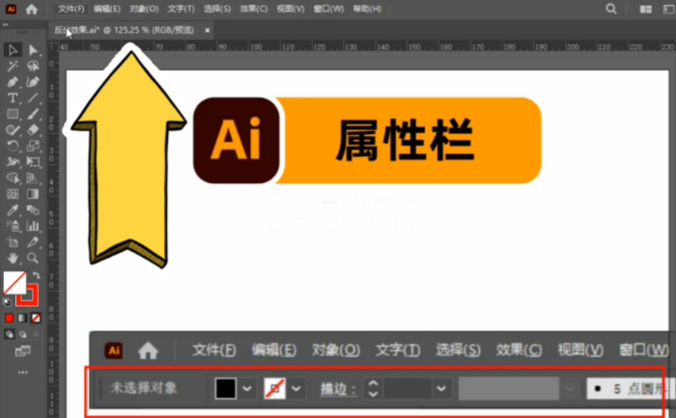Collapse the tools panel with double arrows
Viewport: 676px width, 418px height.
[5, 24]
